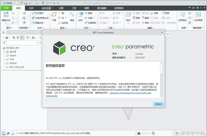Open the 形状 group dropdown
Viewport: 207px width, 137px height.
[x=87, y=28]
